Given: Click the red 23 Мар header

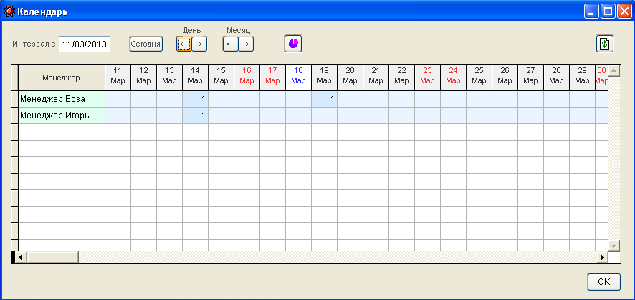Looking at the screenshot, I should 428,77.
